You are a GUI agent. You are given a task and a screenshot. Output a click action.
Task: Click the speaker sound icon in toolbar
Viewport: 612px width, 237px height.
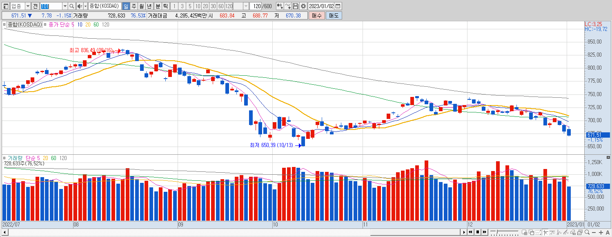point(80,6)
